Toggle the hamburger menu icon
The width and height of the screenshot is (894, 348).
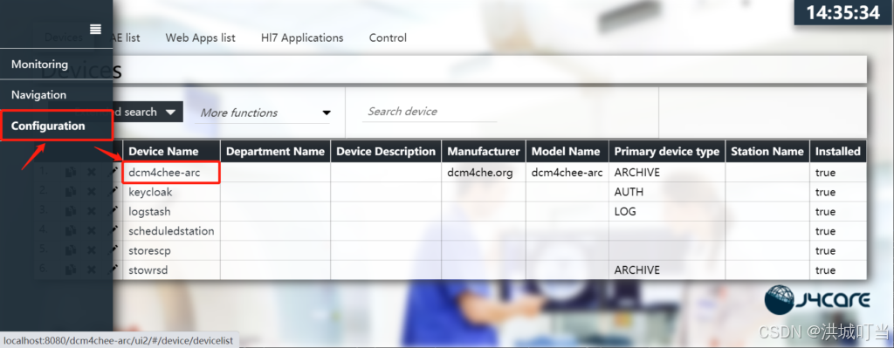coord(96,29)
